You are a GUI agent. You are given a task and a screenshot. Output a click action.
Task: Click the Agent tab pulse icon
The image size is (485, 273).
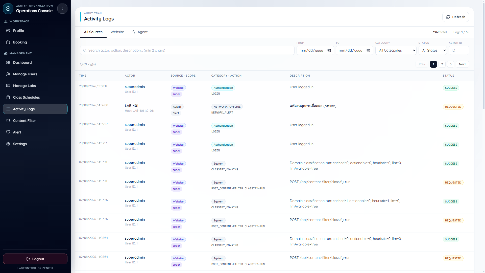click(134, 32)
